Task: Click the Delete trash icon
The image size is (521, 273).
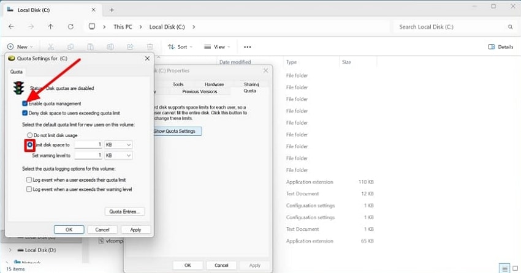Action: tap(150, 47)
